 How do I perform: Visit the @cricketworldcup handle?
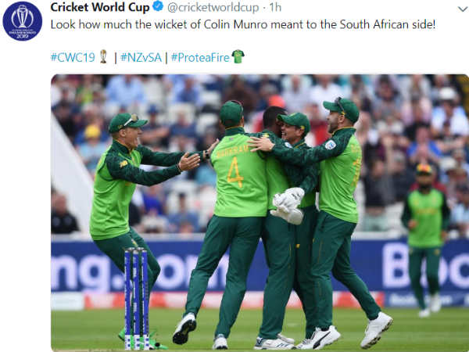213,8
